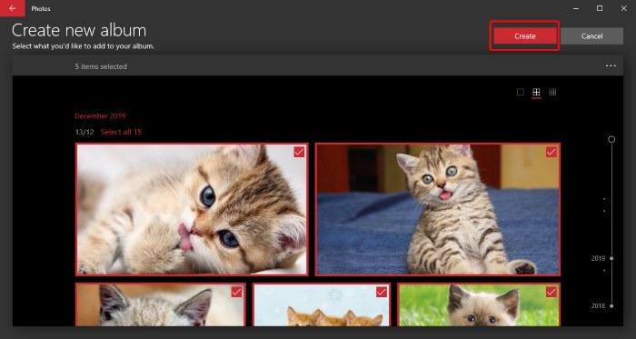Image resolution: width=636 pixels, height=339 pixels.
Task: Go back with the red arrow button
Action: tap(12, 8)
